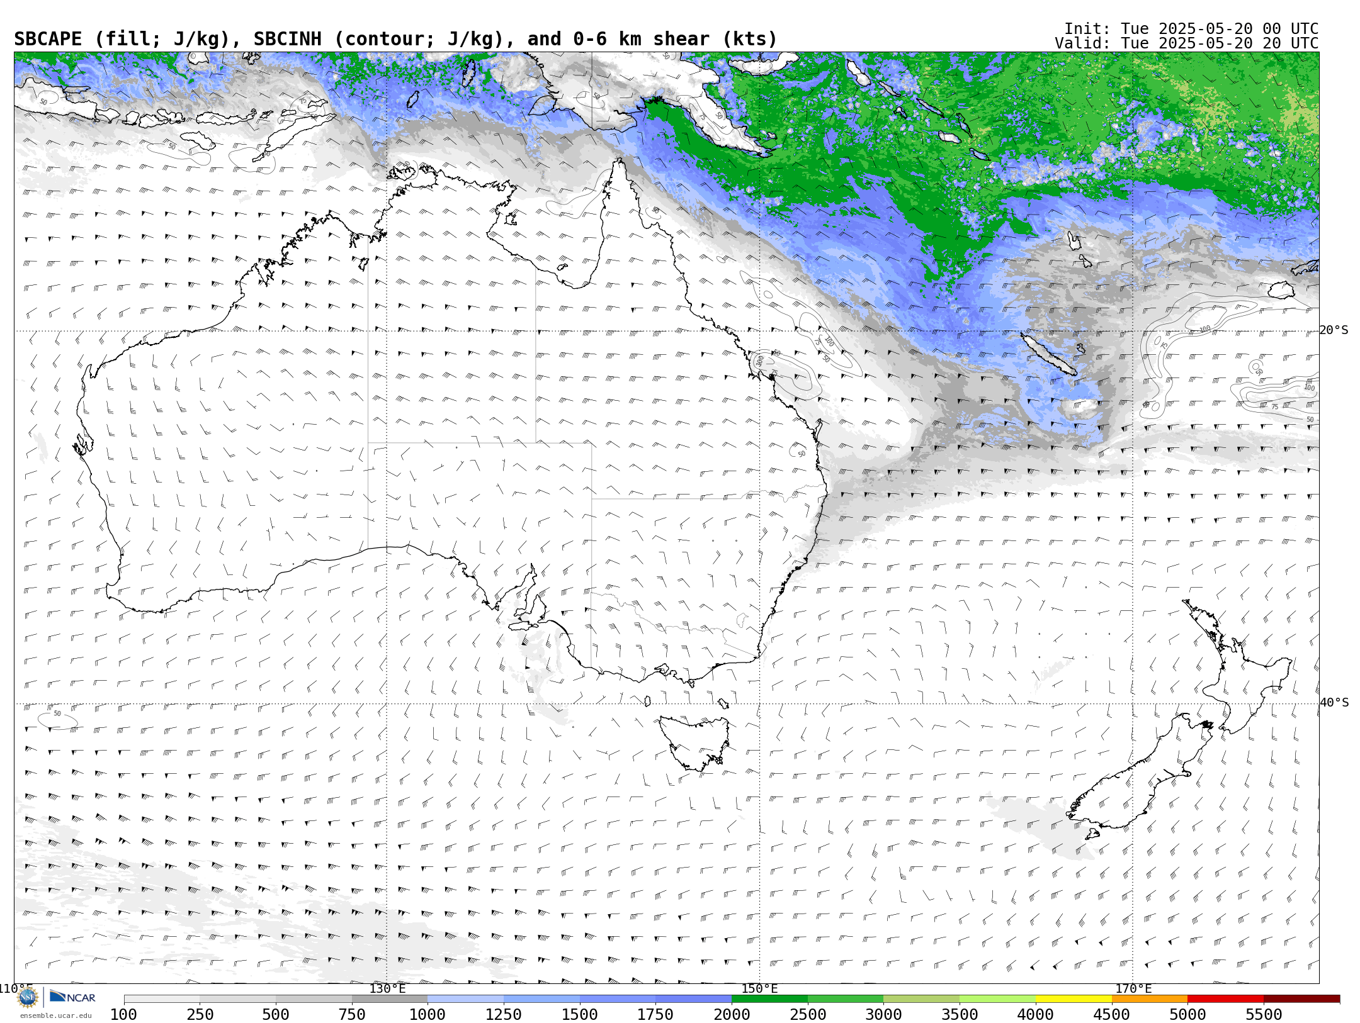Click the 4500 colorbar tick label
This screenshot has height=1023, width=1360.
[1112, 1014]
